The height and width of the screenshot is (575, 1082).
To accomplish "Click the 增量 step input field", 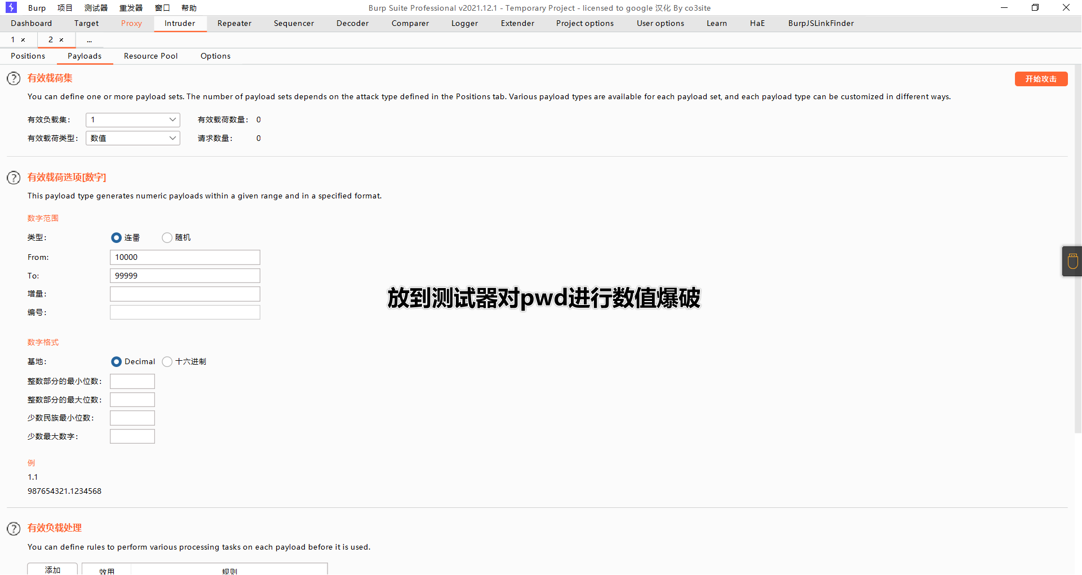I will pyautogui.click(x=185, y=294).
